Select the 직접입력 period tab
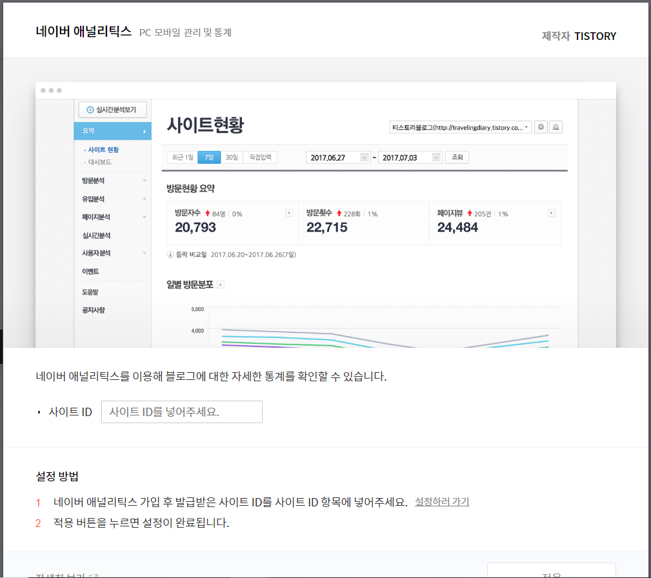651x578 pixels. 260,157
